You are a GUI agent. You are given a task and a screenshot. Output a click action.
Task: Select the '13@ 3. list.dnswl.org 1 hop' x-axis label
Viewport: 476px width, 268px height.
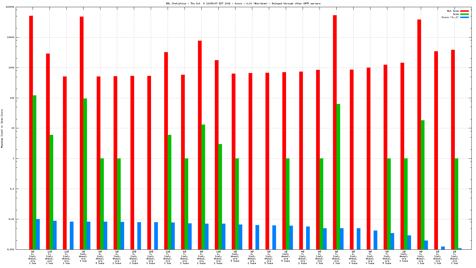pyautogui.click(x=49, y=257)
